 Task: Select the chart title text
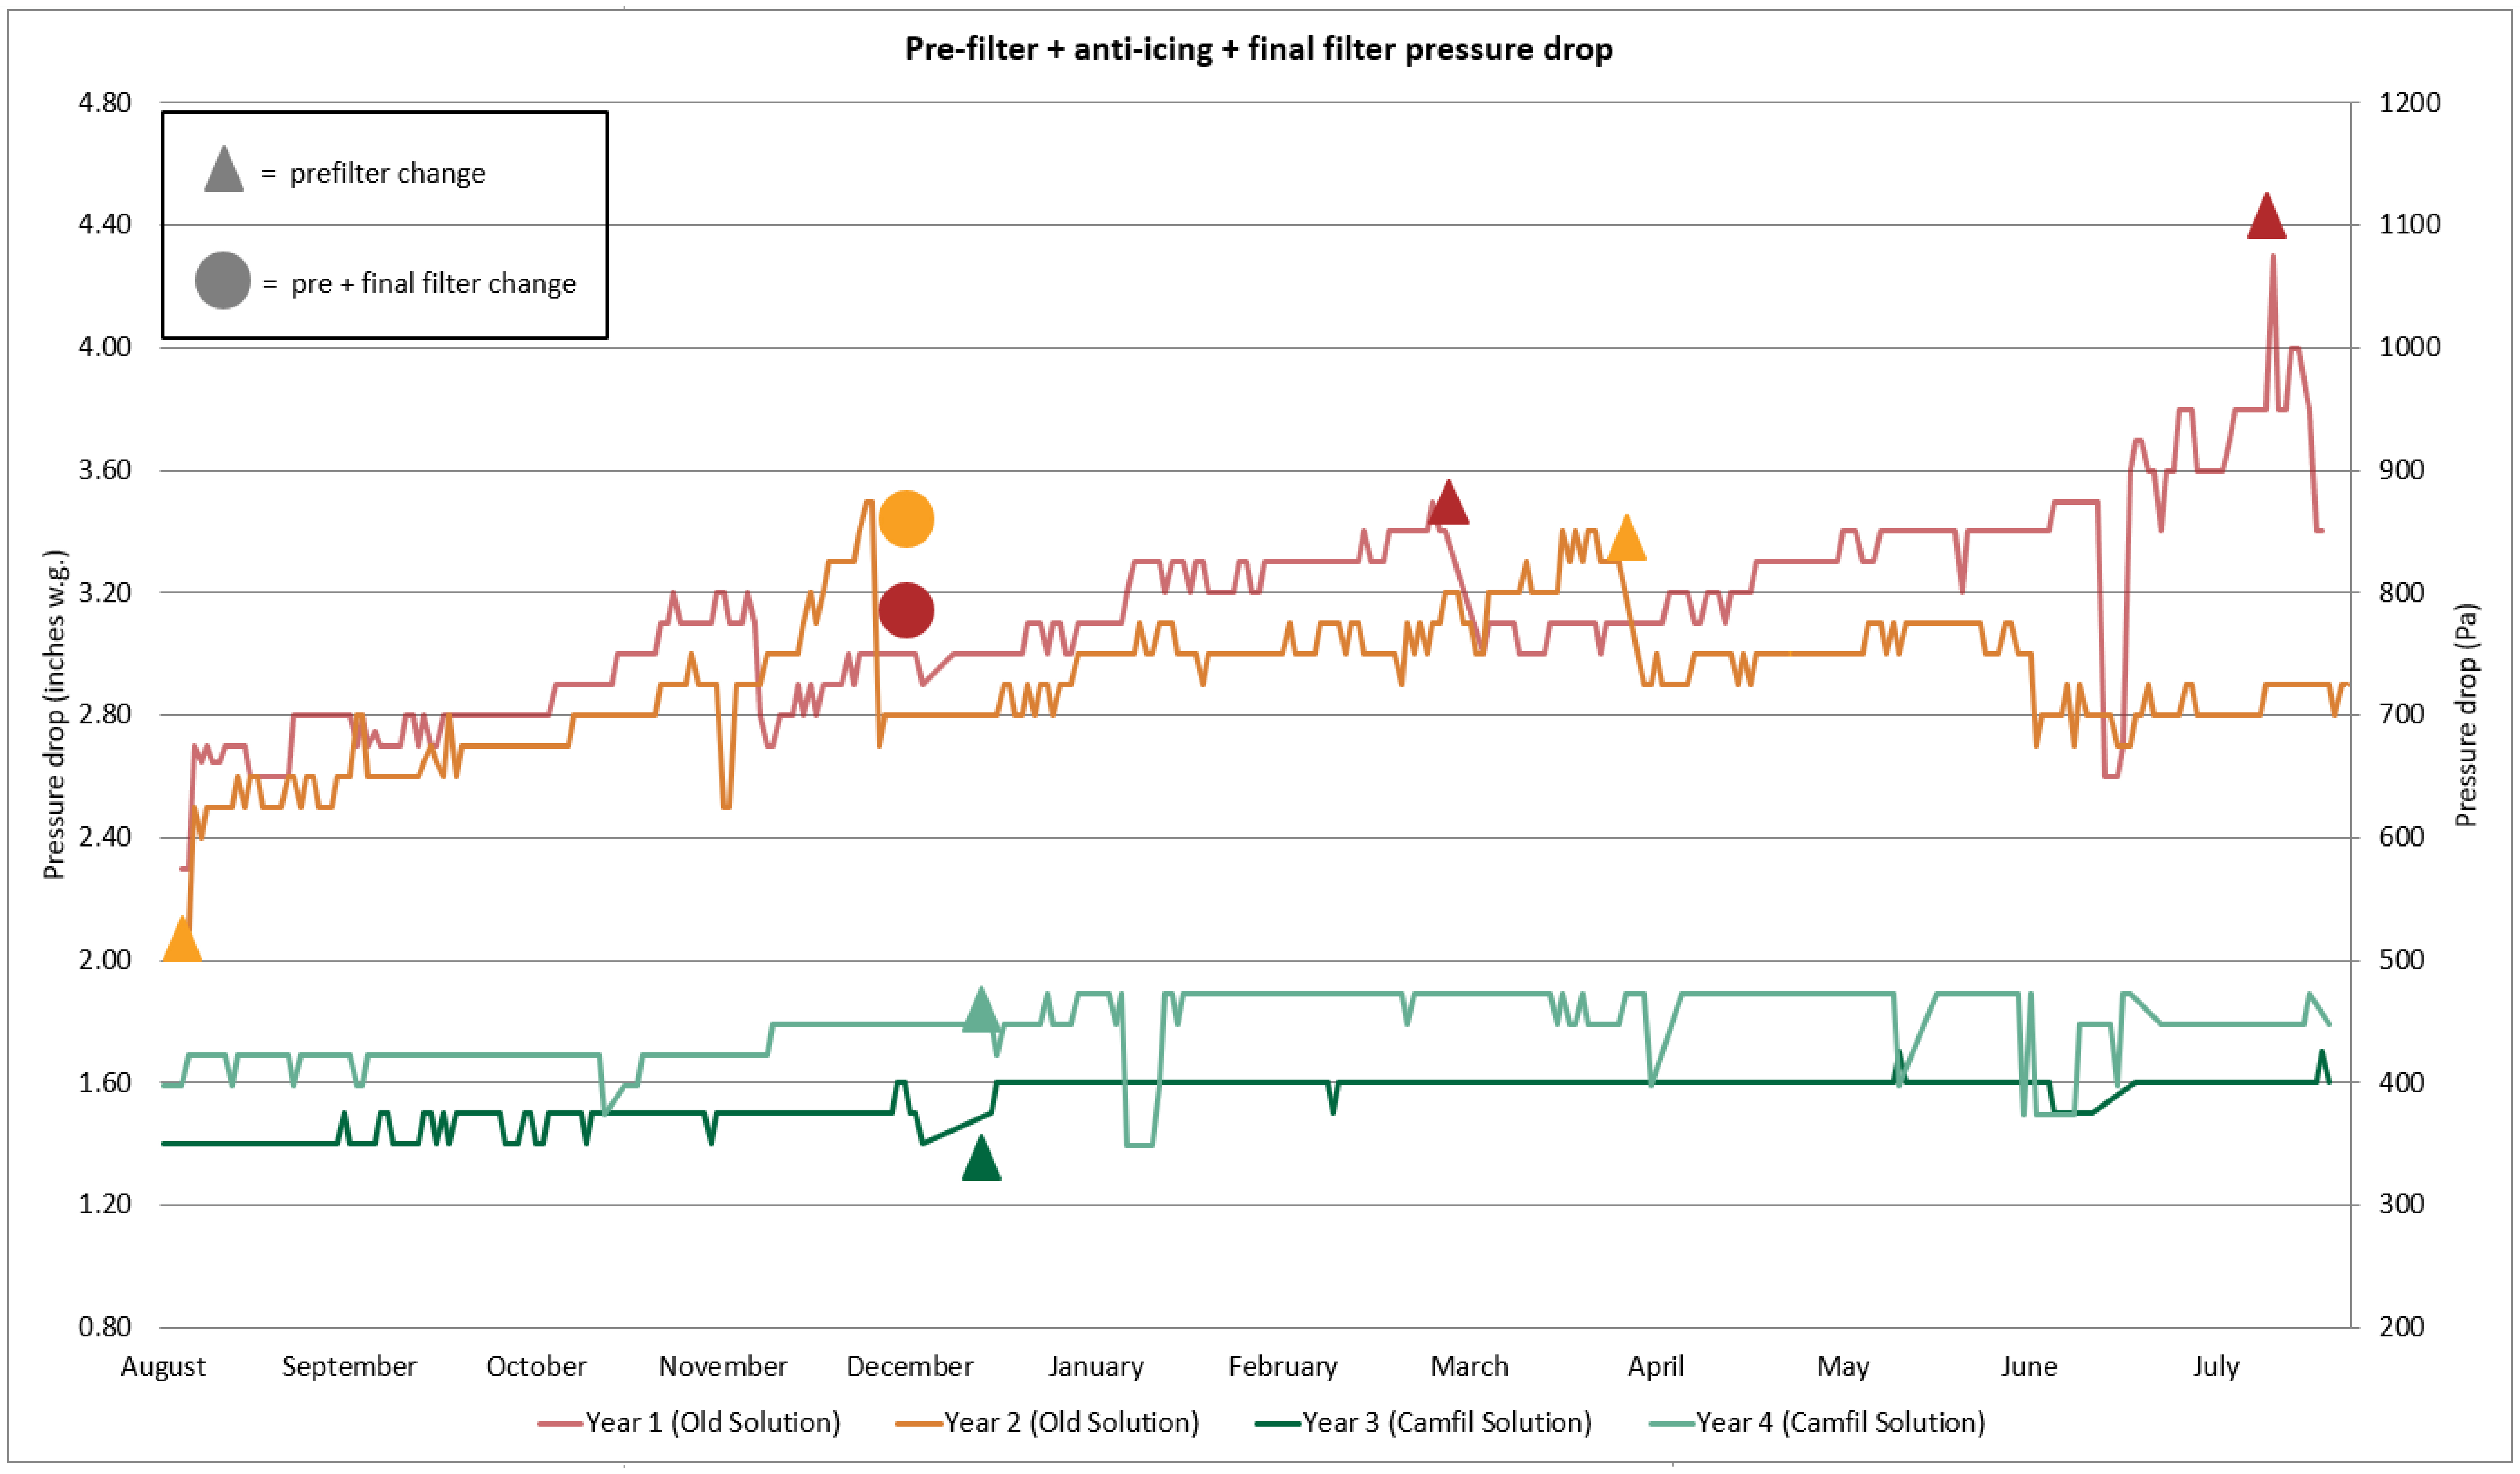point(1258,49)
